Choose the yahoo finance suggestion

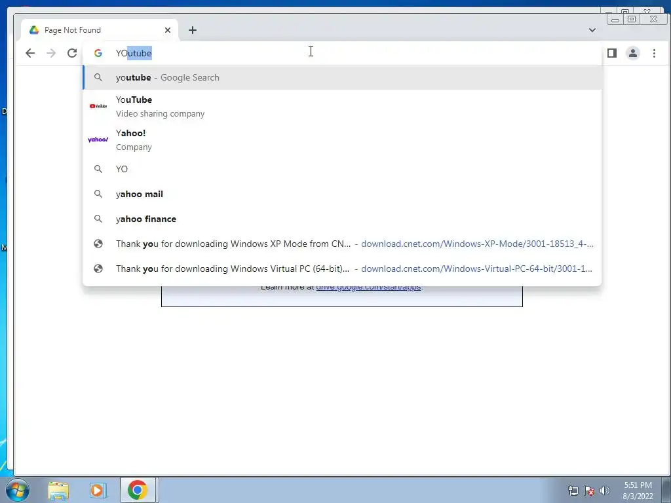tap(342, 219)
